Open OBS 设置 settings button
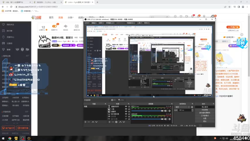 tap(205, 118)
